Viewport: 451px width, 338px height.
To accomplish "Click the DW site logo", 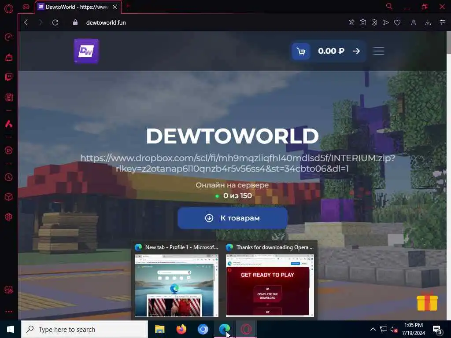I will (86, 51).
